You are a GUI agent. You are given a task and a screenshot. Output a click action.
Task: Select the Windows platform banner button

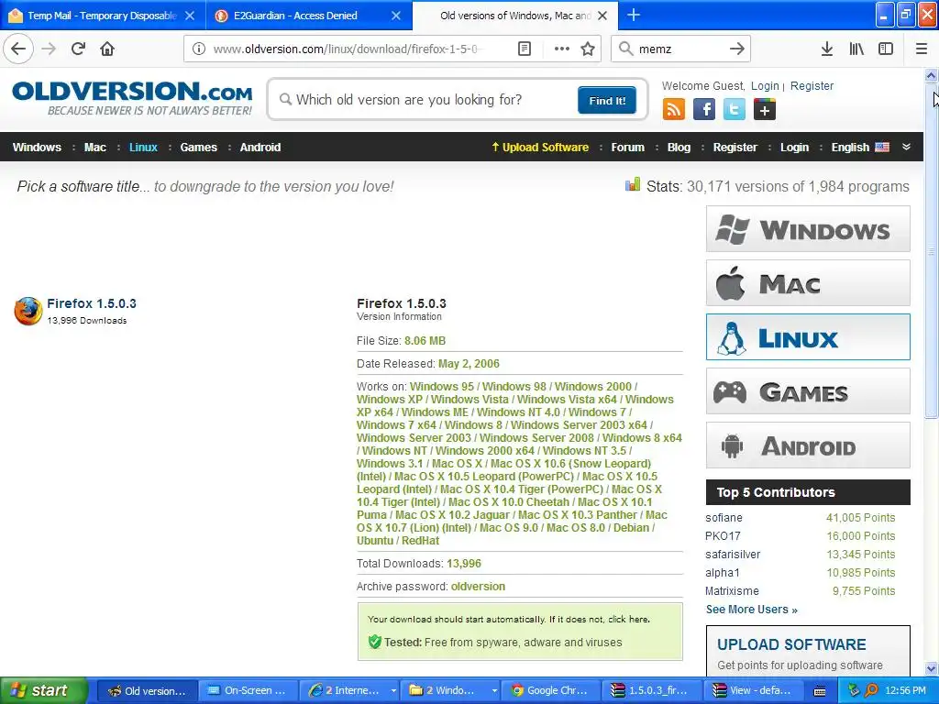point(808,229)
